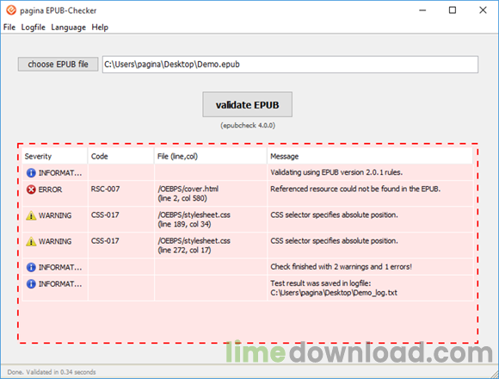Click the ERROR severity label
This screenshot has height=379, width=499.
point(50,189)
